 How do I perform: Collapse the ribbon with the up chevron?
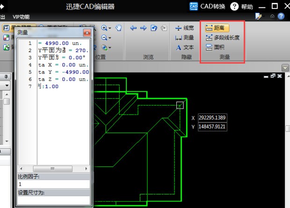[x=272, y=16]
